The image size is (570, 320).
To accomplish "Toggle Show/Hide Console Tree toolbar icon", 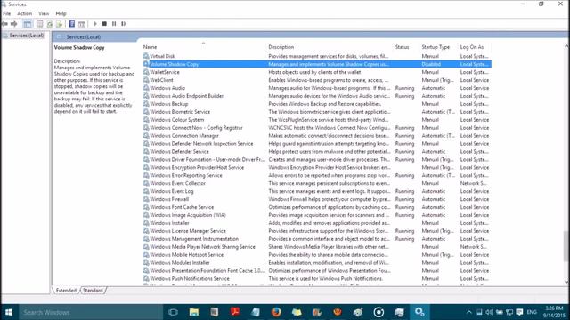I will (x=28, y=24).
